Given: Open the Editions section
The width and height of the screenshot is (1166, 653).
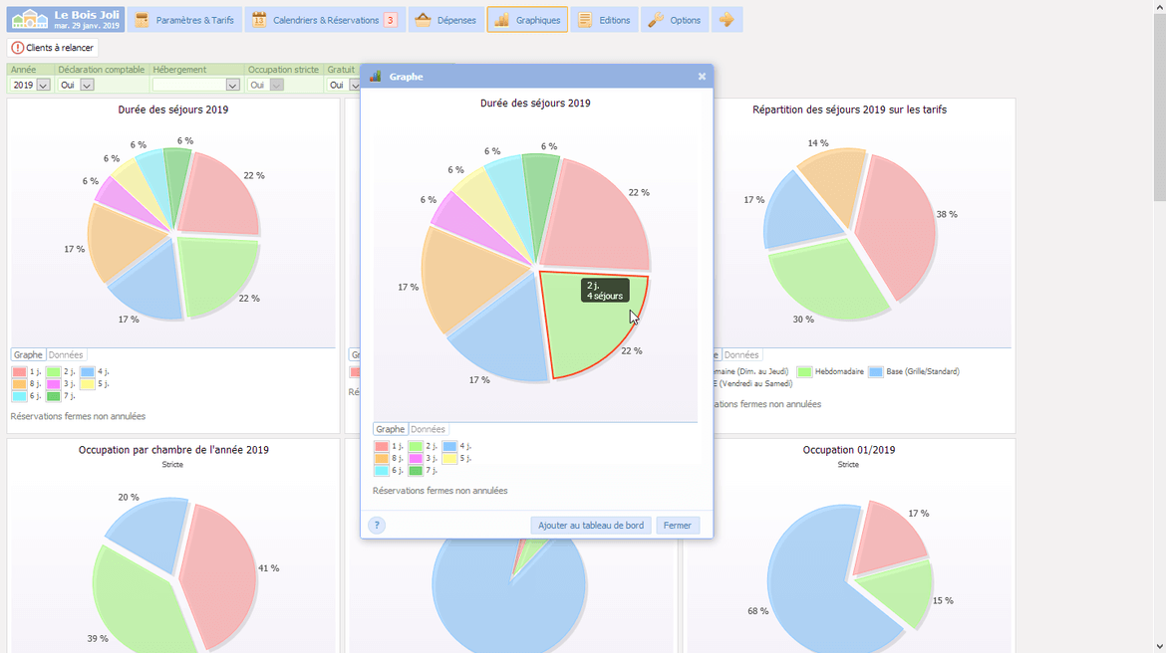Looking at the screenshot, I should tap(604, 20).
